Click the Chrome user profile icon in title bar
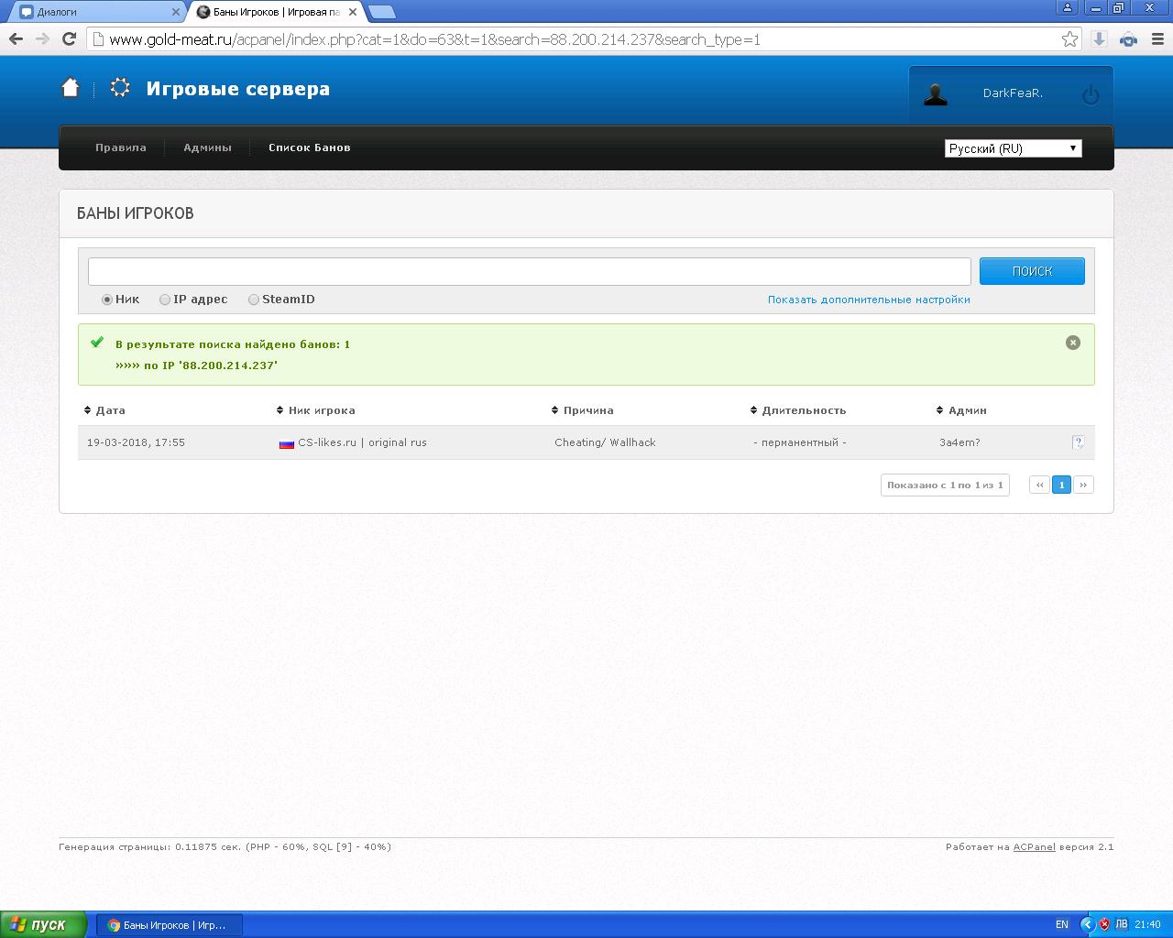 1066,7
